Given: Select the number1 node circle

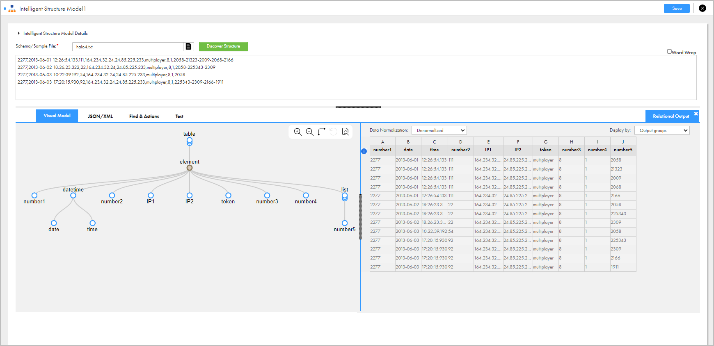Looking at the screenshot, I should [x=34, y=196].
